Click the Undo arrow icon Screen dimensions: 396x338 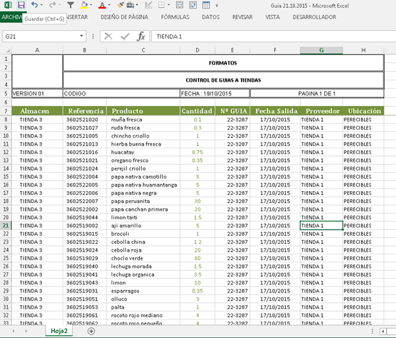34,5
